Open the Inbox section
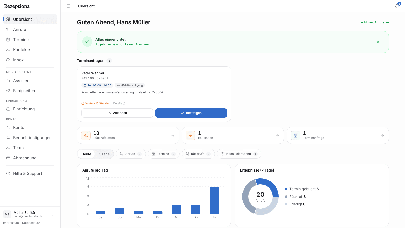This screenshot has width=405, height=228. click(x=30, y=60)
